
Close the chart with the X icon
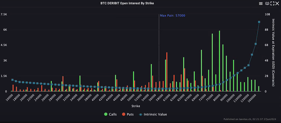click(277, 3)
